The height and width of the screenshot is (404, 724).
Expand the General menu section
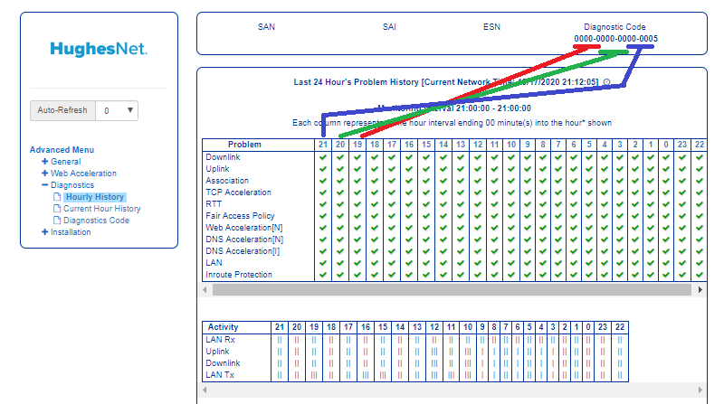coord(45,162)
